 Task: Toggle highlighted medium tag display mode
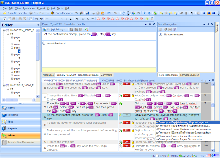pyautogui.click(x=209, y=13)
